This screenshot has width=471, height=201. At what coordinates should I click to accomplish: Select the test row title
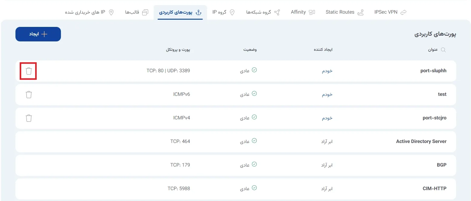coord(442,94)
